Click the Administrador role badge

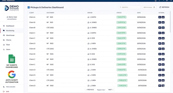point(12,19)
